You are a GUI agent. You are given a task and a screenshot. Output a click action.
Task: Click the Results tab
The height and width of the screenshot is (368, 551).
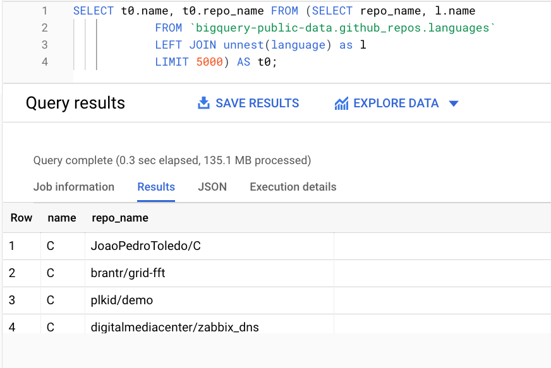click(x=156, y=187)
